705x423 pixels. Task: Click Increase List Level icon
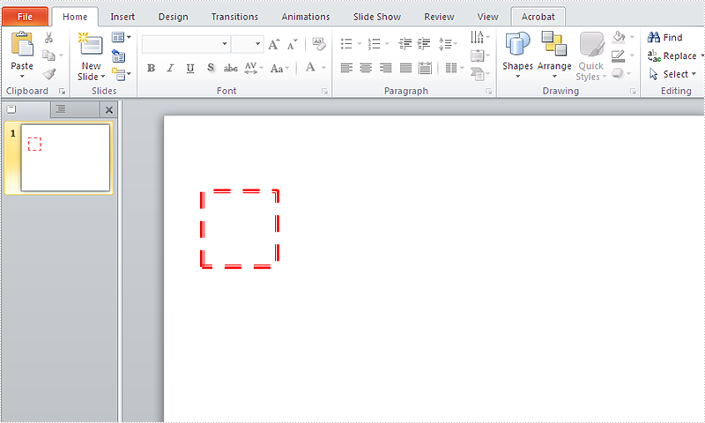[x=424, y=43]
